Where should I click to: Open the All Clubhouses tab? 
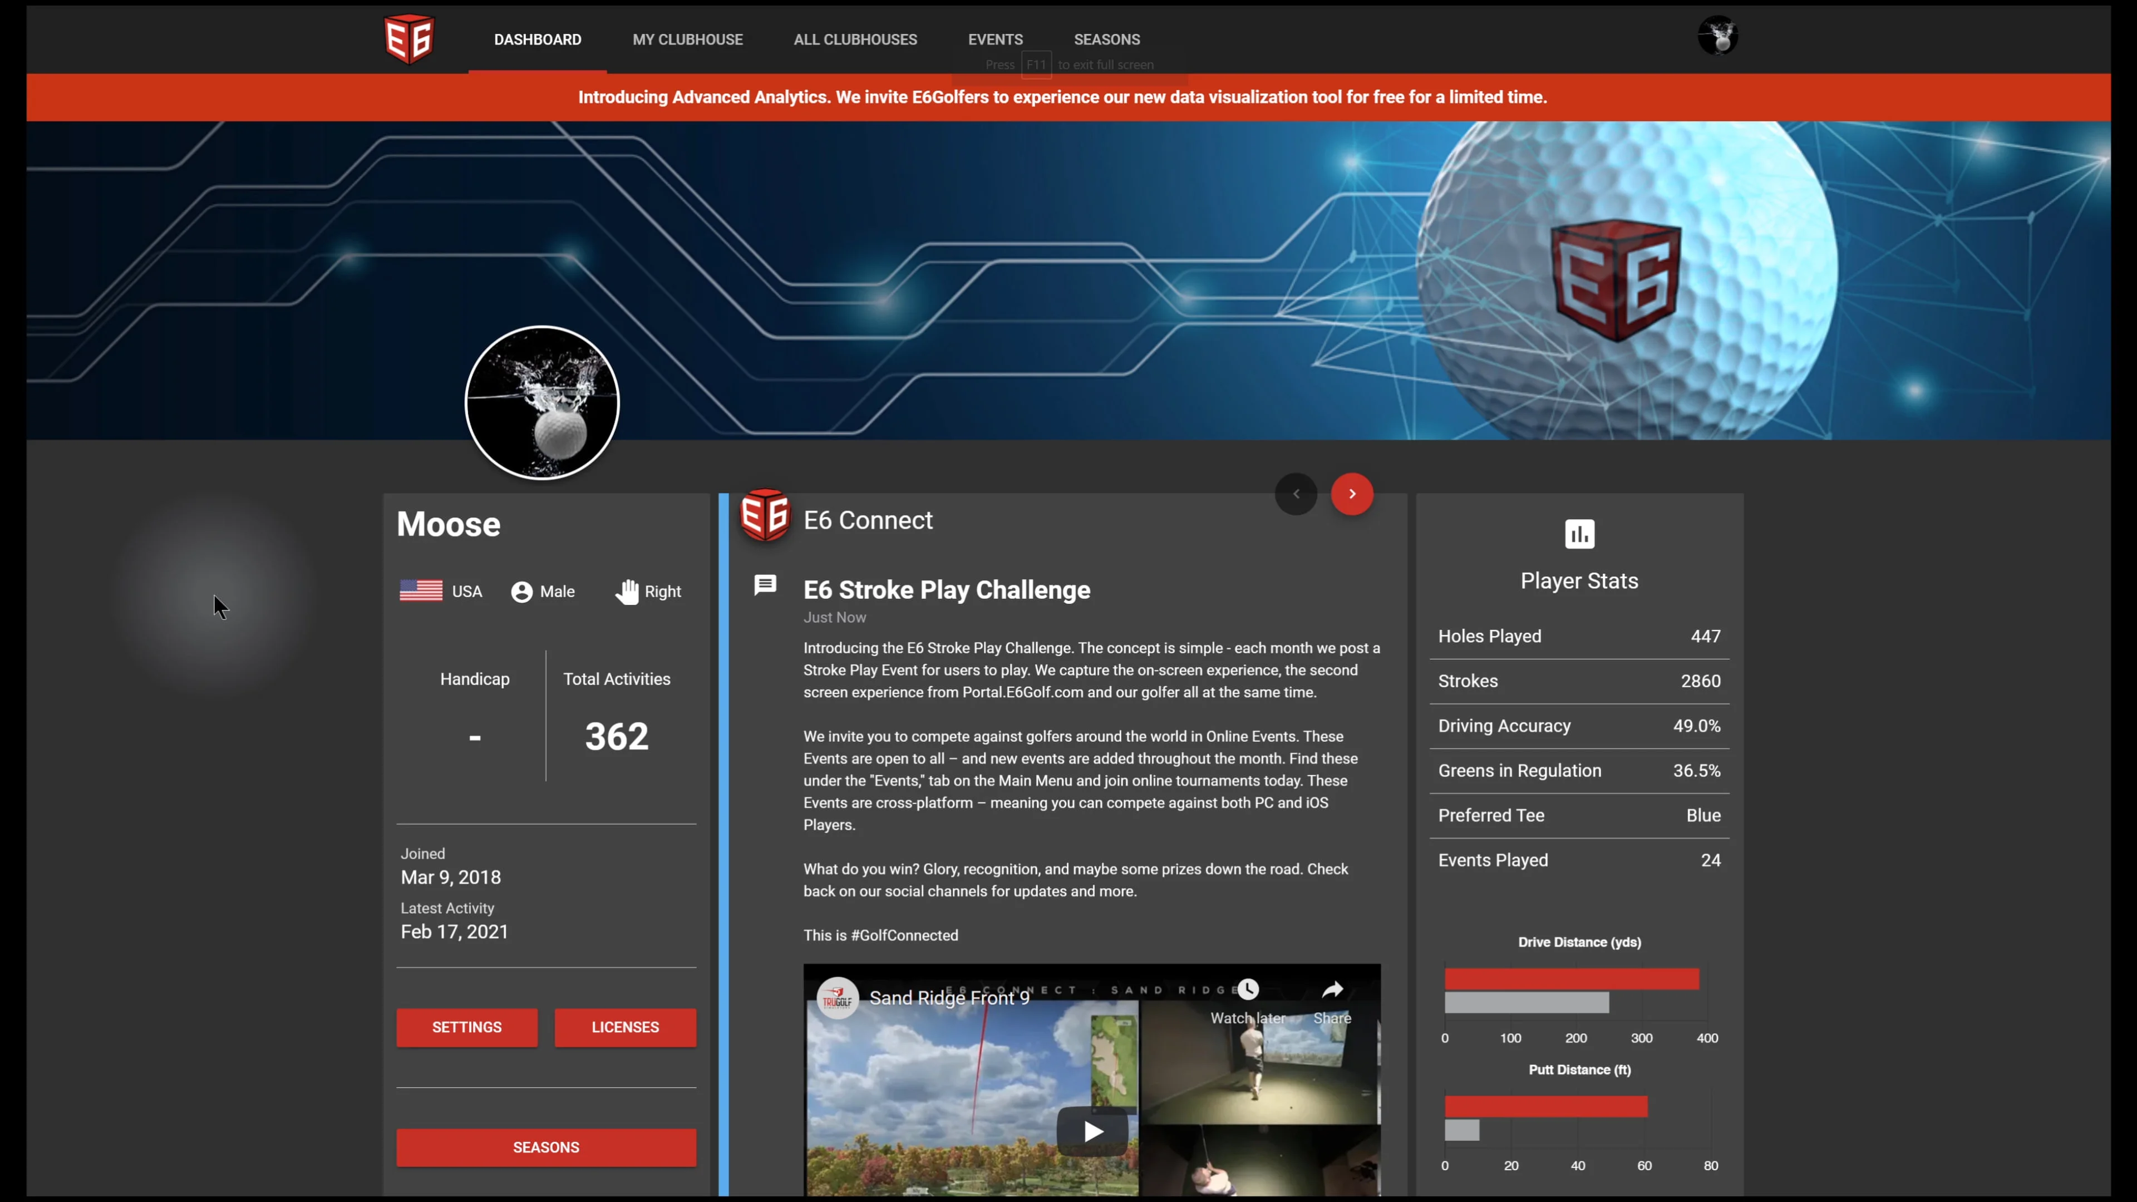855,39
